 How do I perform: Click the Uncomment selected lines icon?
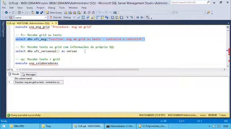tap(131, 18)
